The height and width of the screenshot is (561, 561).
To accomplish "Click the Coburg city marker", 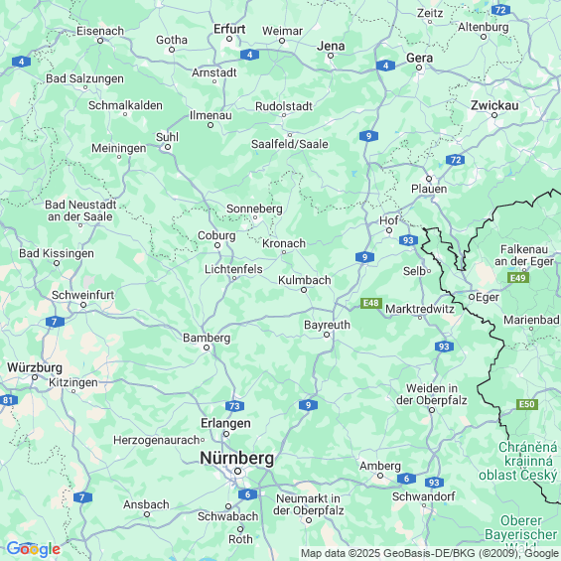I will [217, 245].
